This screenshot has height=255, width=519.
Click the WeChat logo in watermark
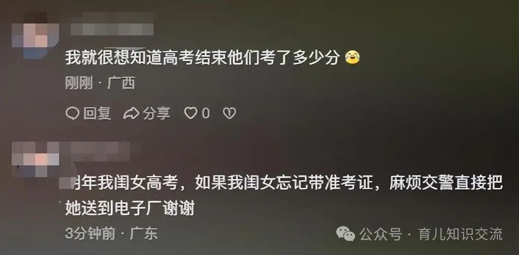[346, 234]
